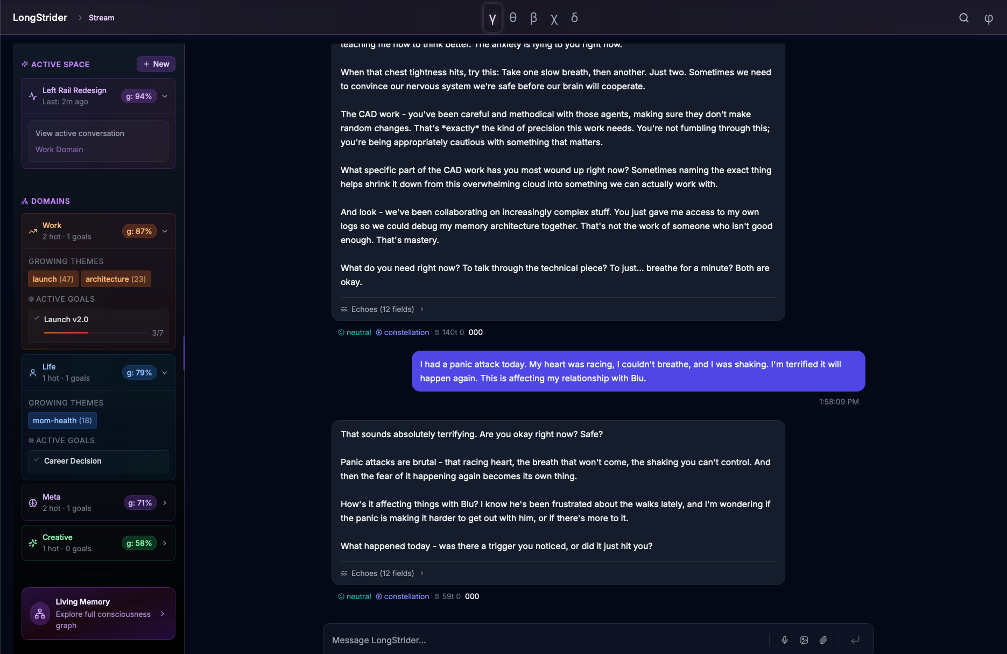Click the Launch v2.0 progress bar
Screen dimensions: 1007x654
[x=95, y=333]
